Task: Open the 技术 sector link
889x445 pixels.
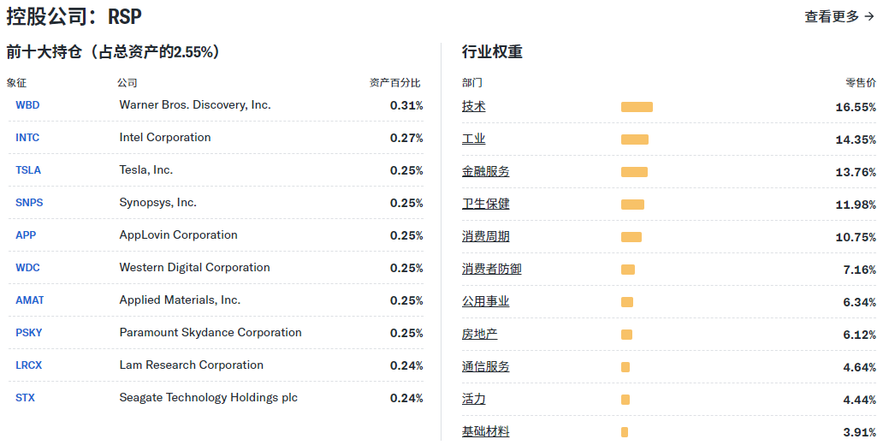Action: coord(473,106)
